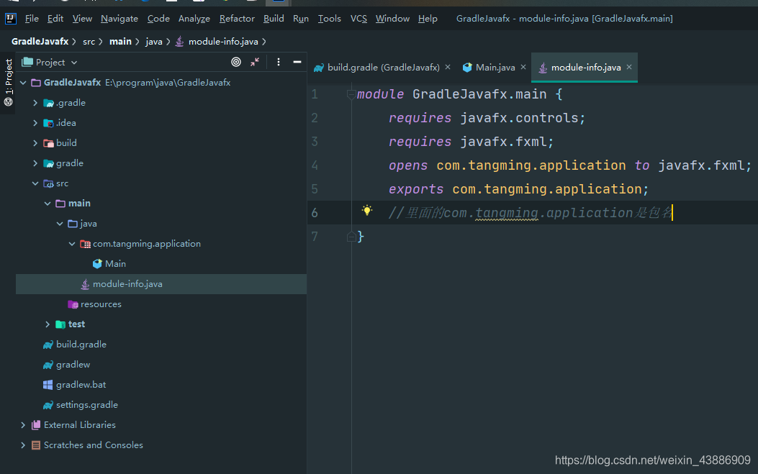Click the IntelliJ IDEA logo icon
The height and width of the screenshot is (474, 758).
click(x=10, y=19)
